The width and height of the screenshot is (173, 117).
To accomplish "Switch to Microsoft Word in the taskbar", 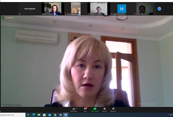I will (60, 115).
